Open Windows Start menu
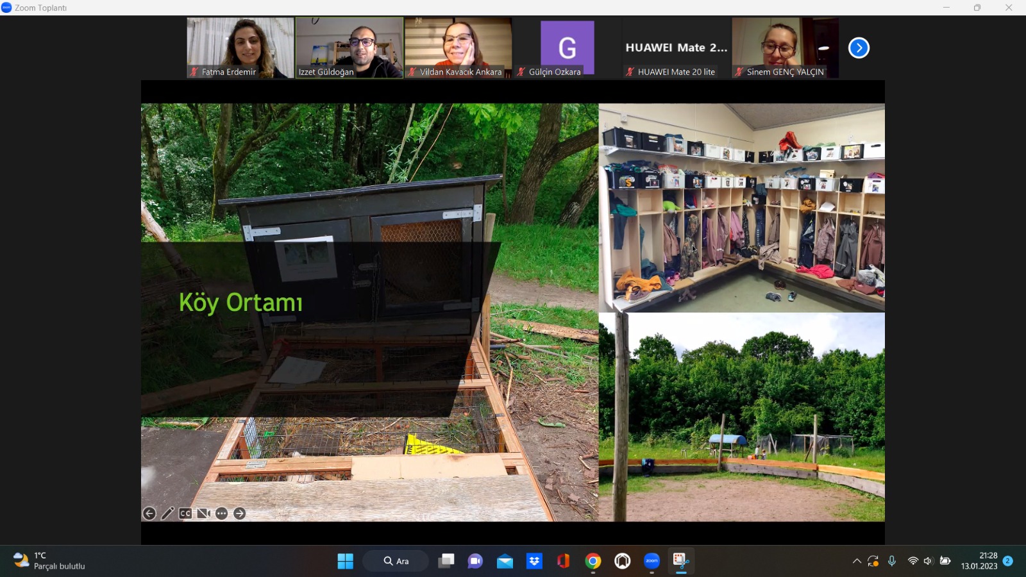1026x577 pixels. point(345,561)
